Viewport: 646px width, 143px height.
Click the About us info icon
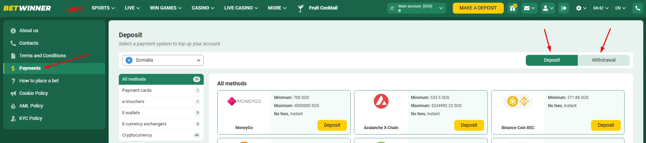point(13,31)
